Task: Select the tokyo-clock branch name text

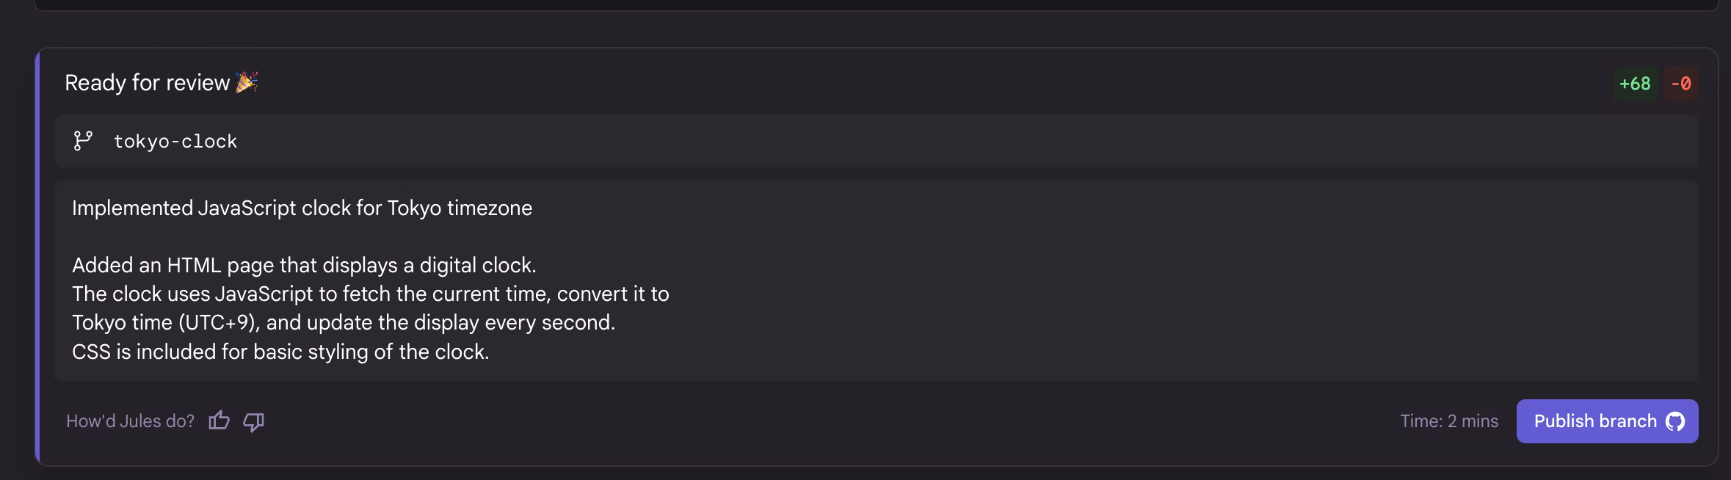Action: pos(175,141)
